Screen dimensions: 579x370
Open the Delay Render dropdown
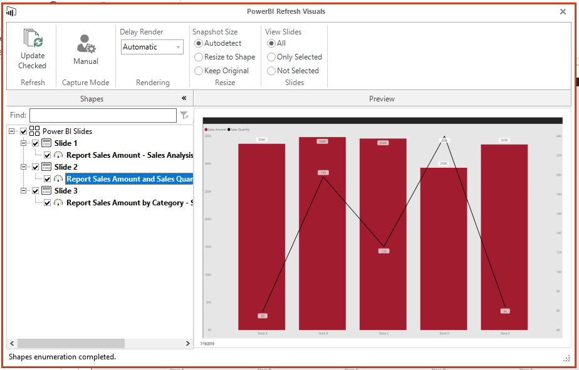[x=177, y=46]
